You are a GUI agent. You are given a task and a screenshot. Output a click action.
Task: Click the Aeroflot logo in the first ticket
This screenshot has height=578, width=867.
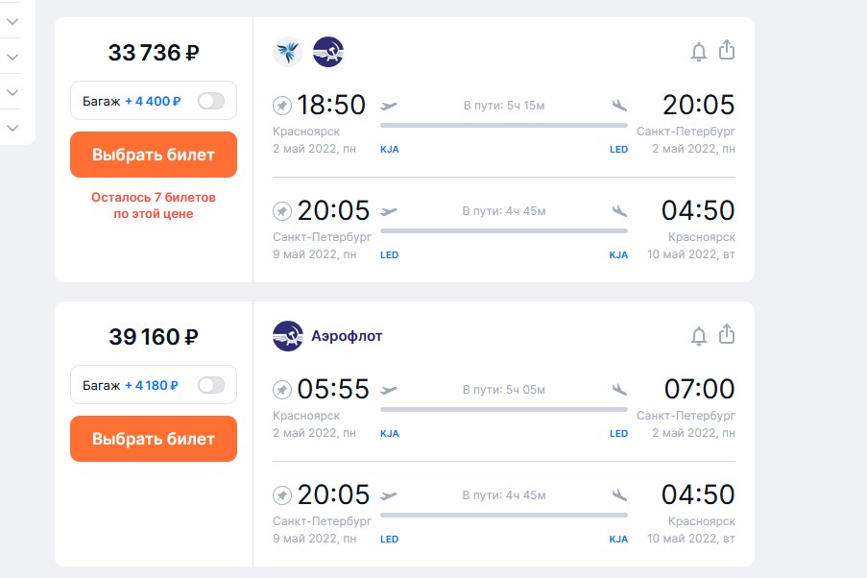pos(328,52)
